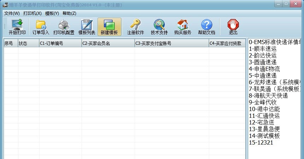Minimize the application window
Viewport: 304px width, 159px height.
279,4
